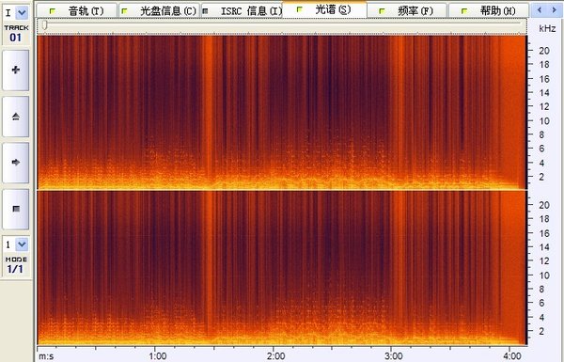This screenshot has height=362, width=564.
Task: Click the TRACK 01 indicator
Action: click(16, 34)
